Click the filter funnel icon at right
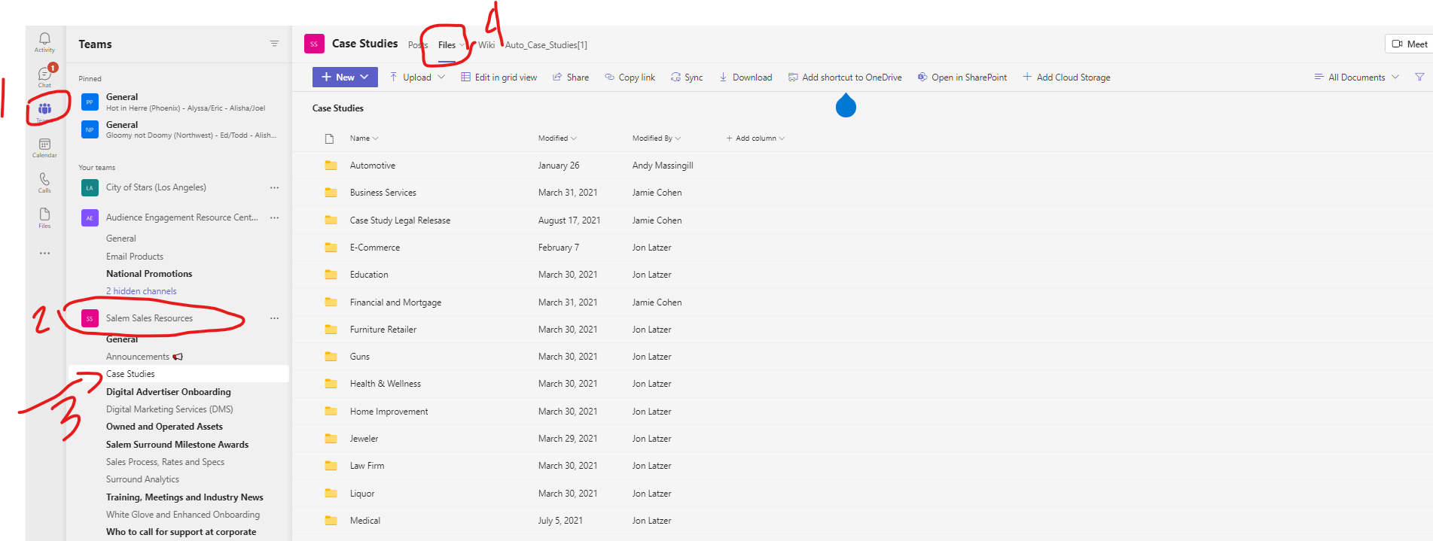The height and width of the screenshot is (541, 1433). point(1419,77)
